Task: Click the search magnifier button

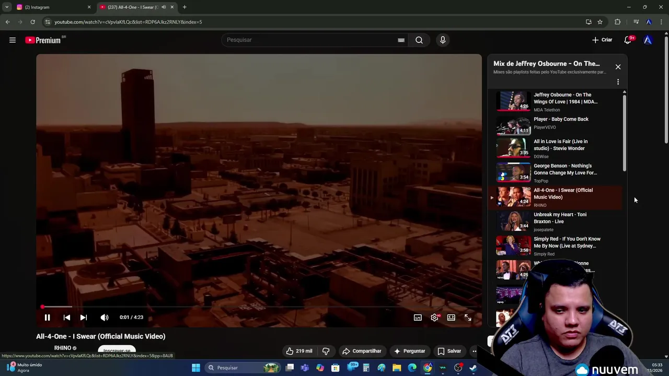Action: click(x=419, y=40)
